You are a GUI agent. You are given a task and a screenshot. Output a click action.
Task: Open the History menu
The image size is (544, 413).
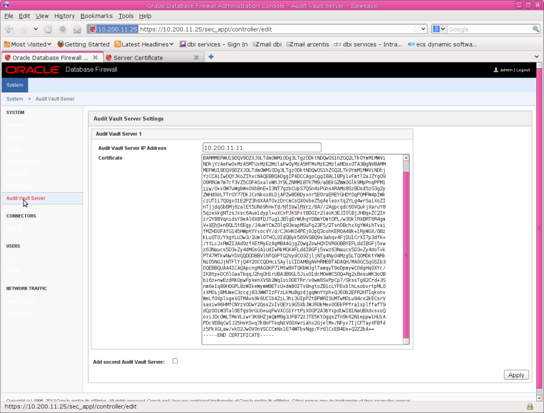[x=64, y=16]
